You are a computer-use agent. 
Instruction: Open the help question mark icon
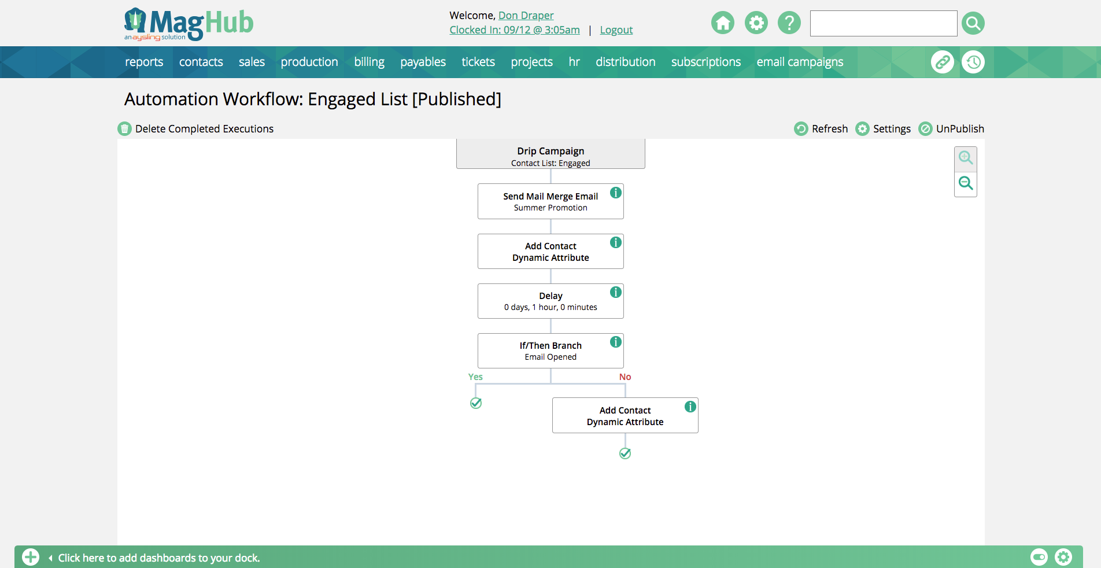coord(789,23)
